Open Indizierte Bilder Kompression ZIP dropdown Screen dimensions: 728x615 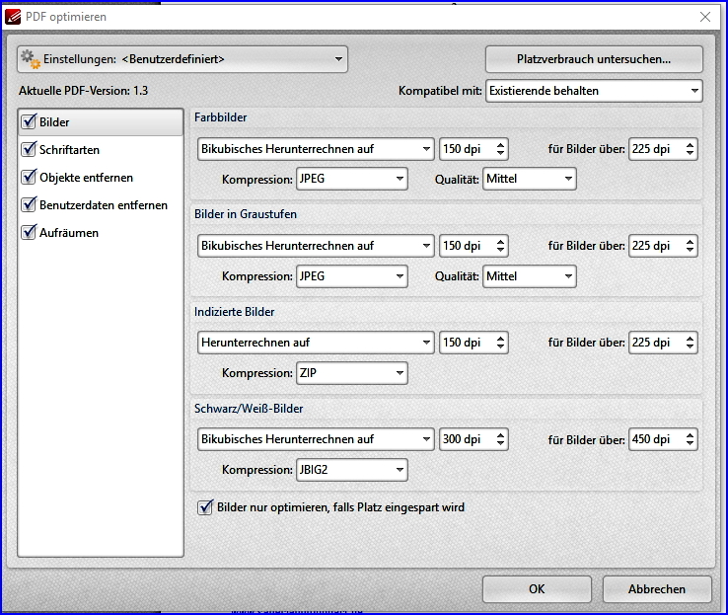tap(352, 373)
